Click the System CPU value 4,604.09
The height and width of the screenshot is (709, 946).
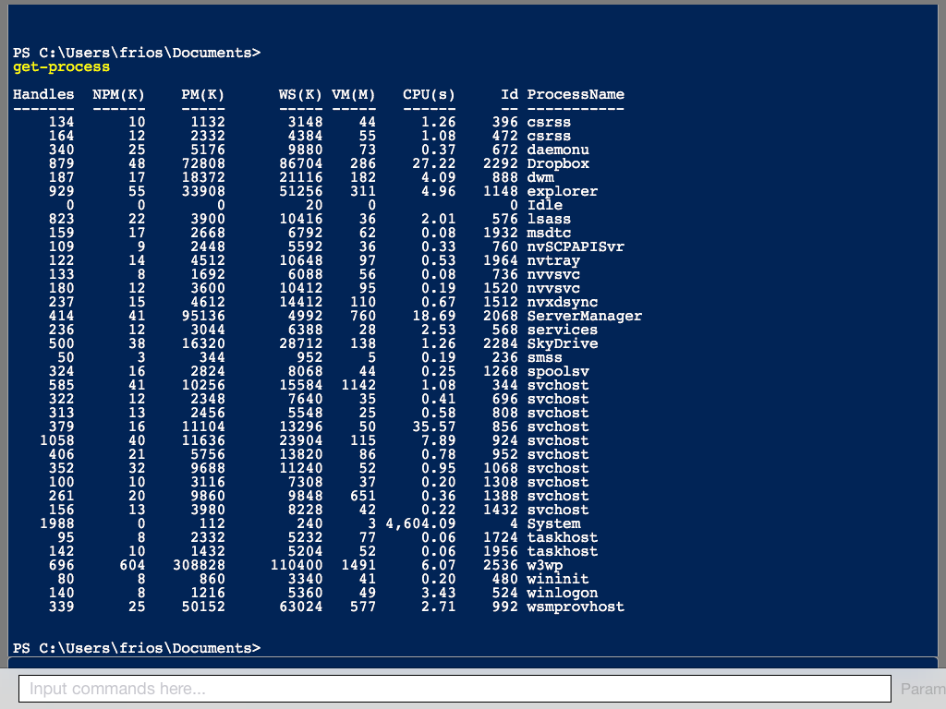coord(420,524)
